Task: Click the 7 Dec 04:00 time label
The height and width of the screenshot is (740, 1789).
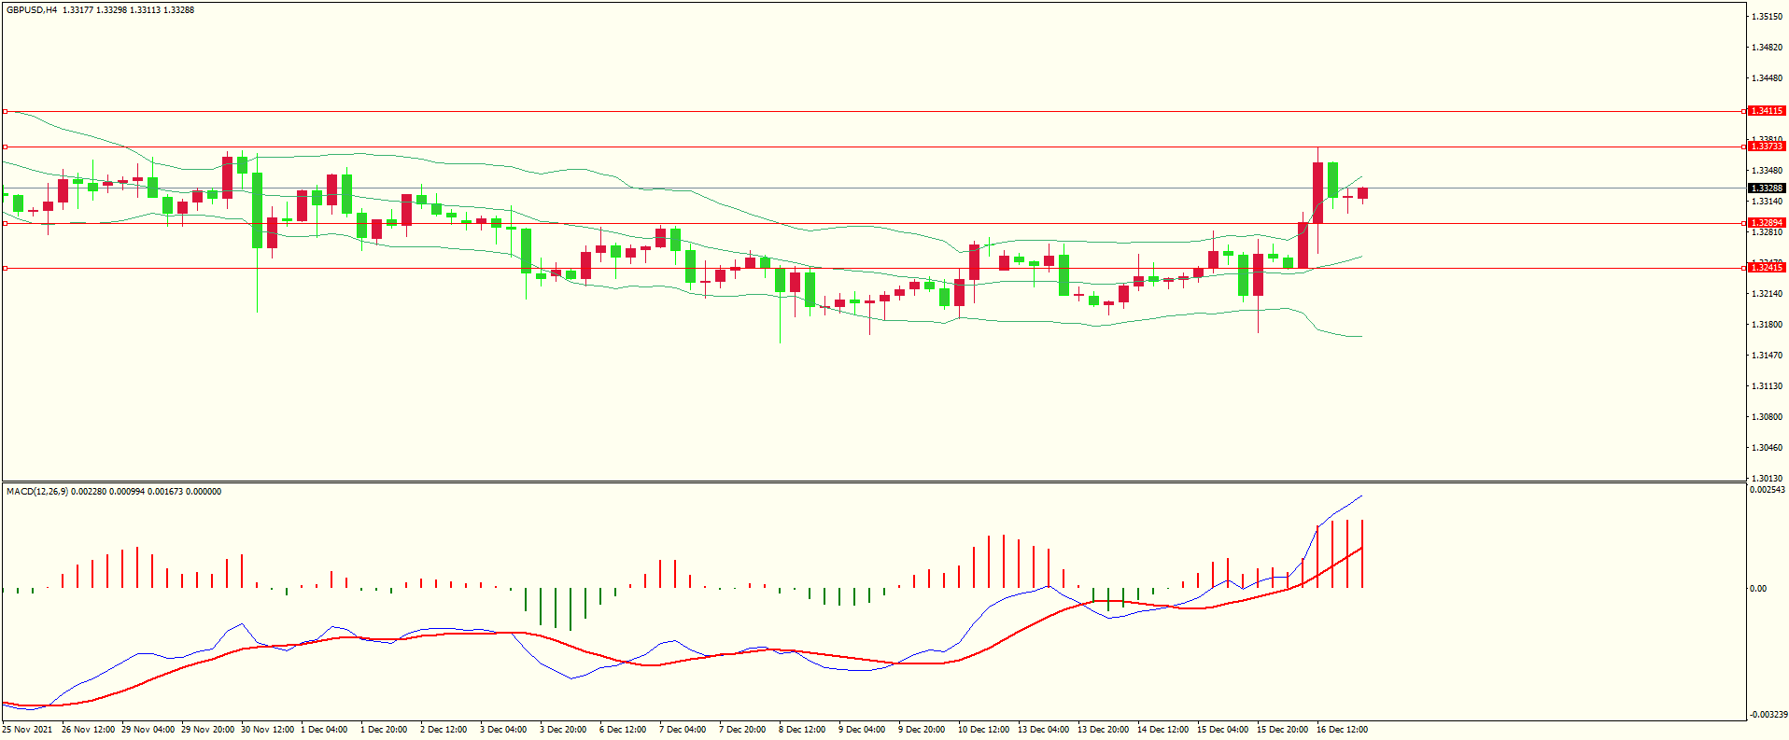Action: (683, 730)
